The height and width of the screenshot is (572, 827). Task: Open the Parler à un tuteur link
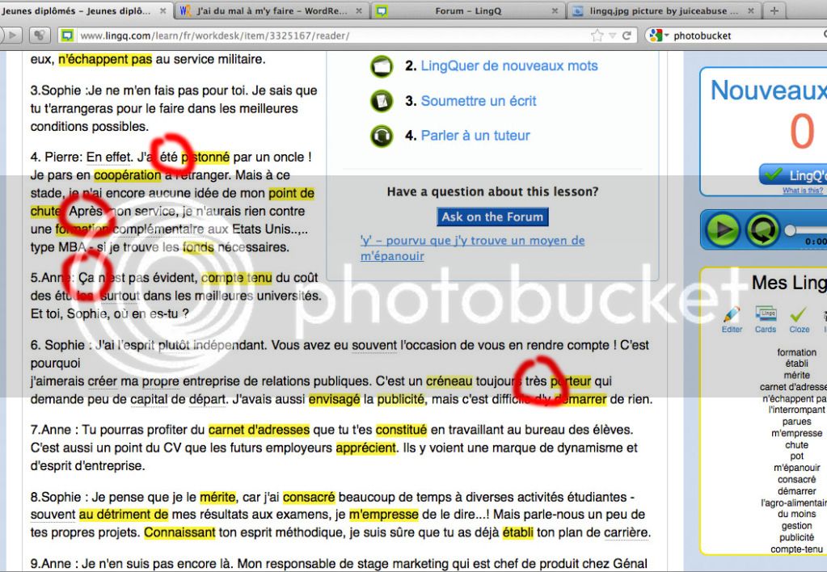pyautogui.click(x=475, y=136)
